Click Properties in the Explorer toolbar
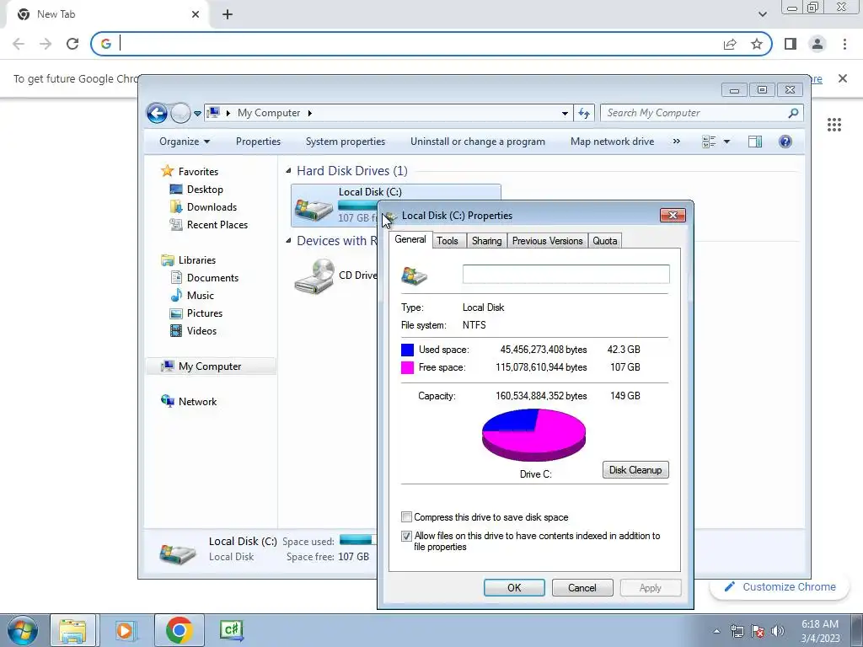Viewport: 863px width, 647px height. (x=258, y=142)
